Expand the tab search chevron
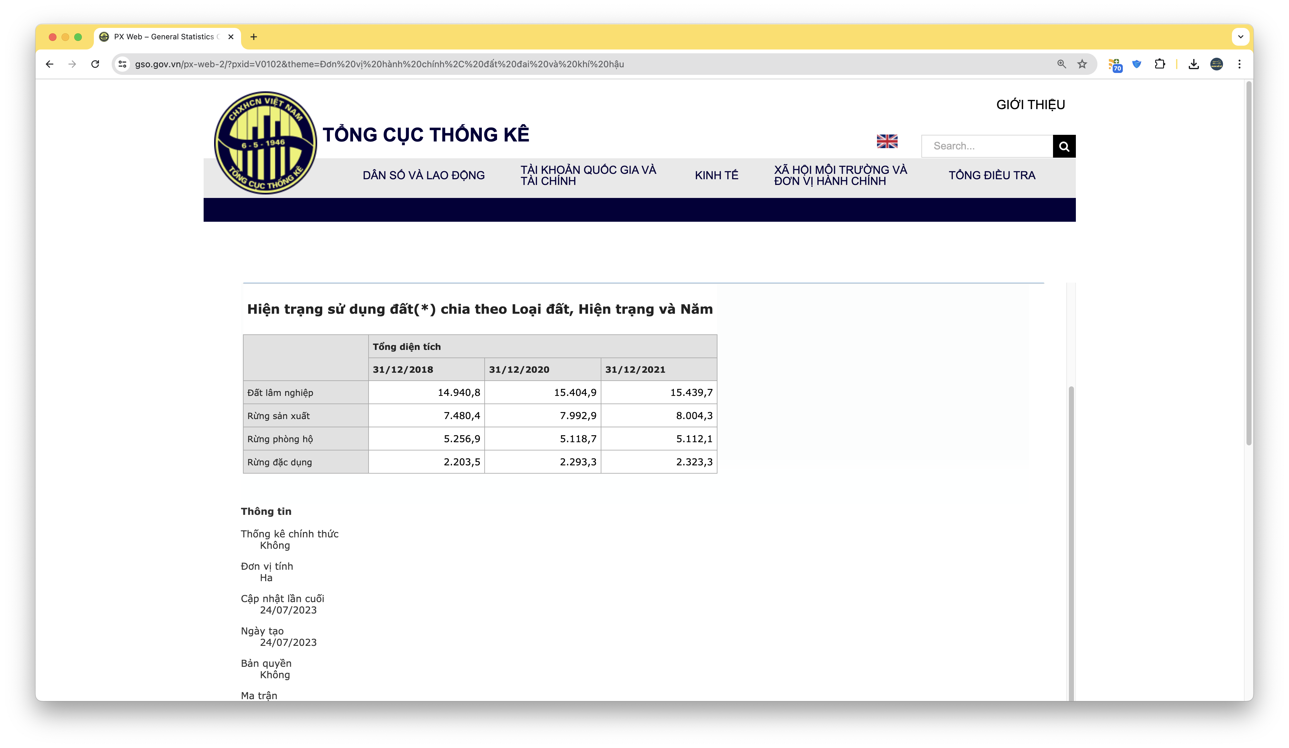Viewport: 1289px width, 748px height. [x=1240, y=37]
